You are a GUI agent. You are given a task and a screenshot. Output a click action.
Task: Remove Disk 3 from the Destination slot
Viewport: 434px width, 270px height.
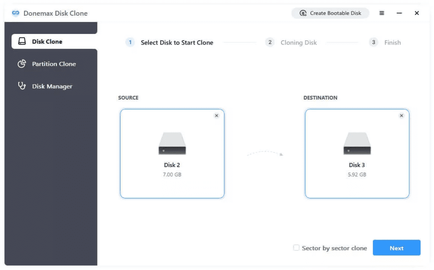401,115
